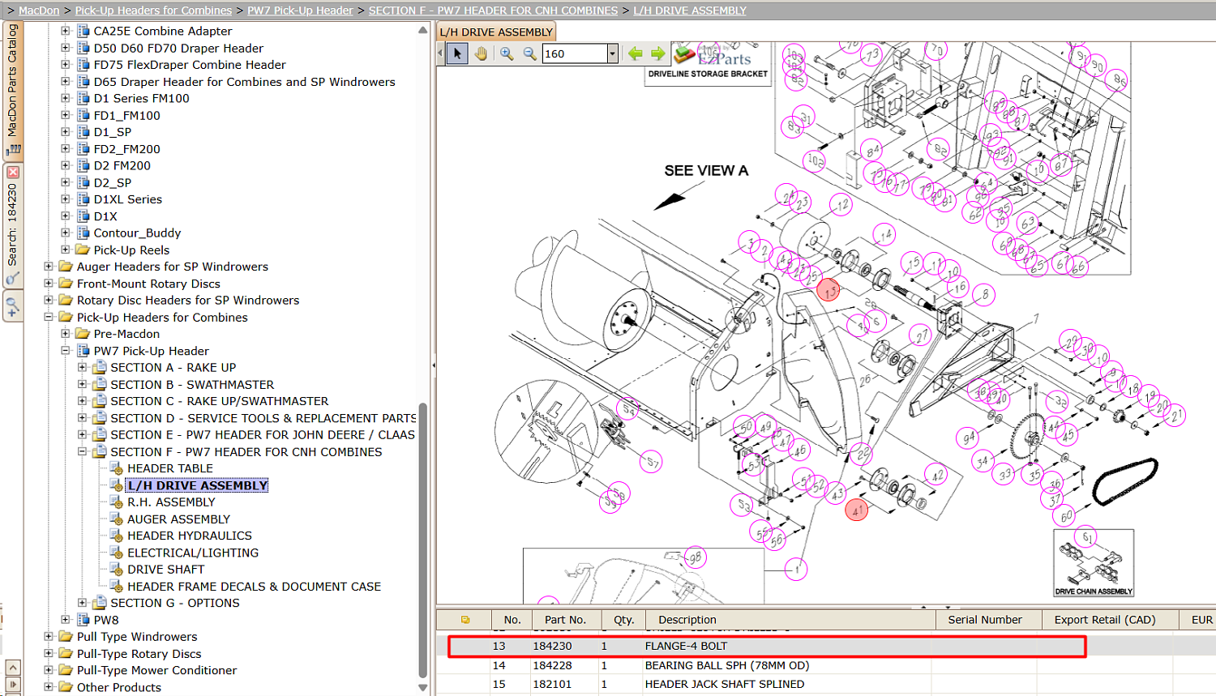Open HEADER HYDRAULICS tree item

[190, 536]
